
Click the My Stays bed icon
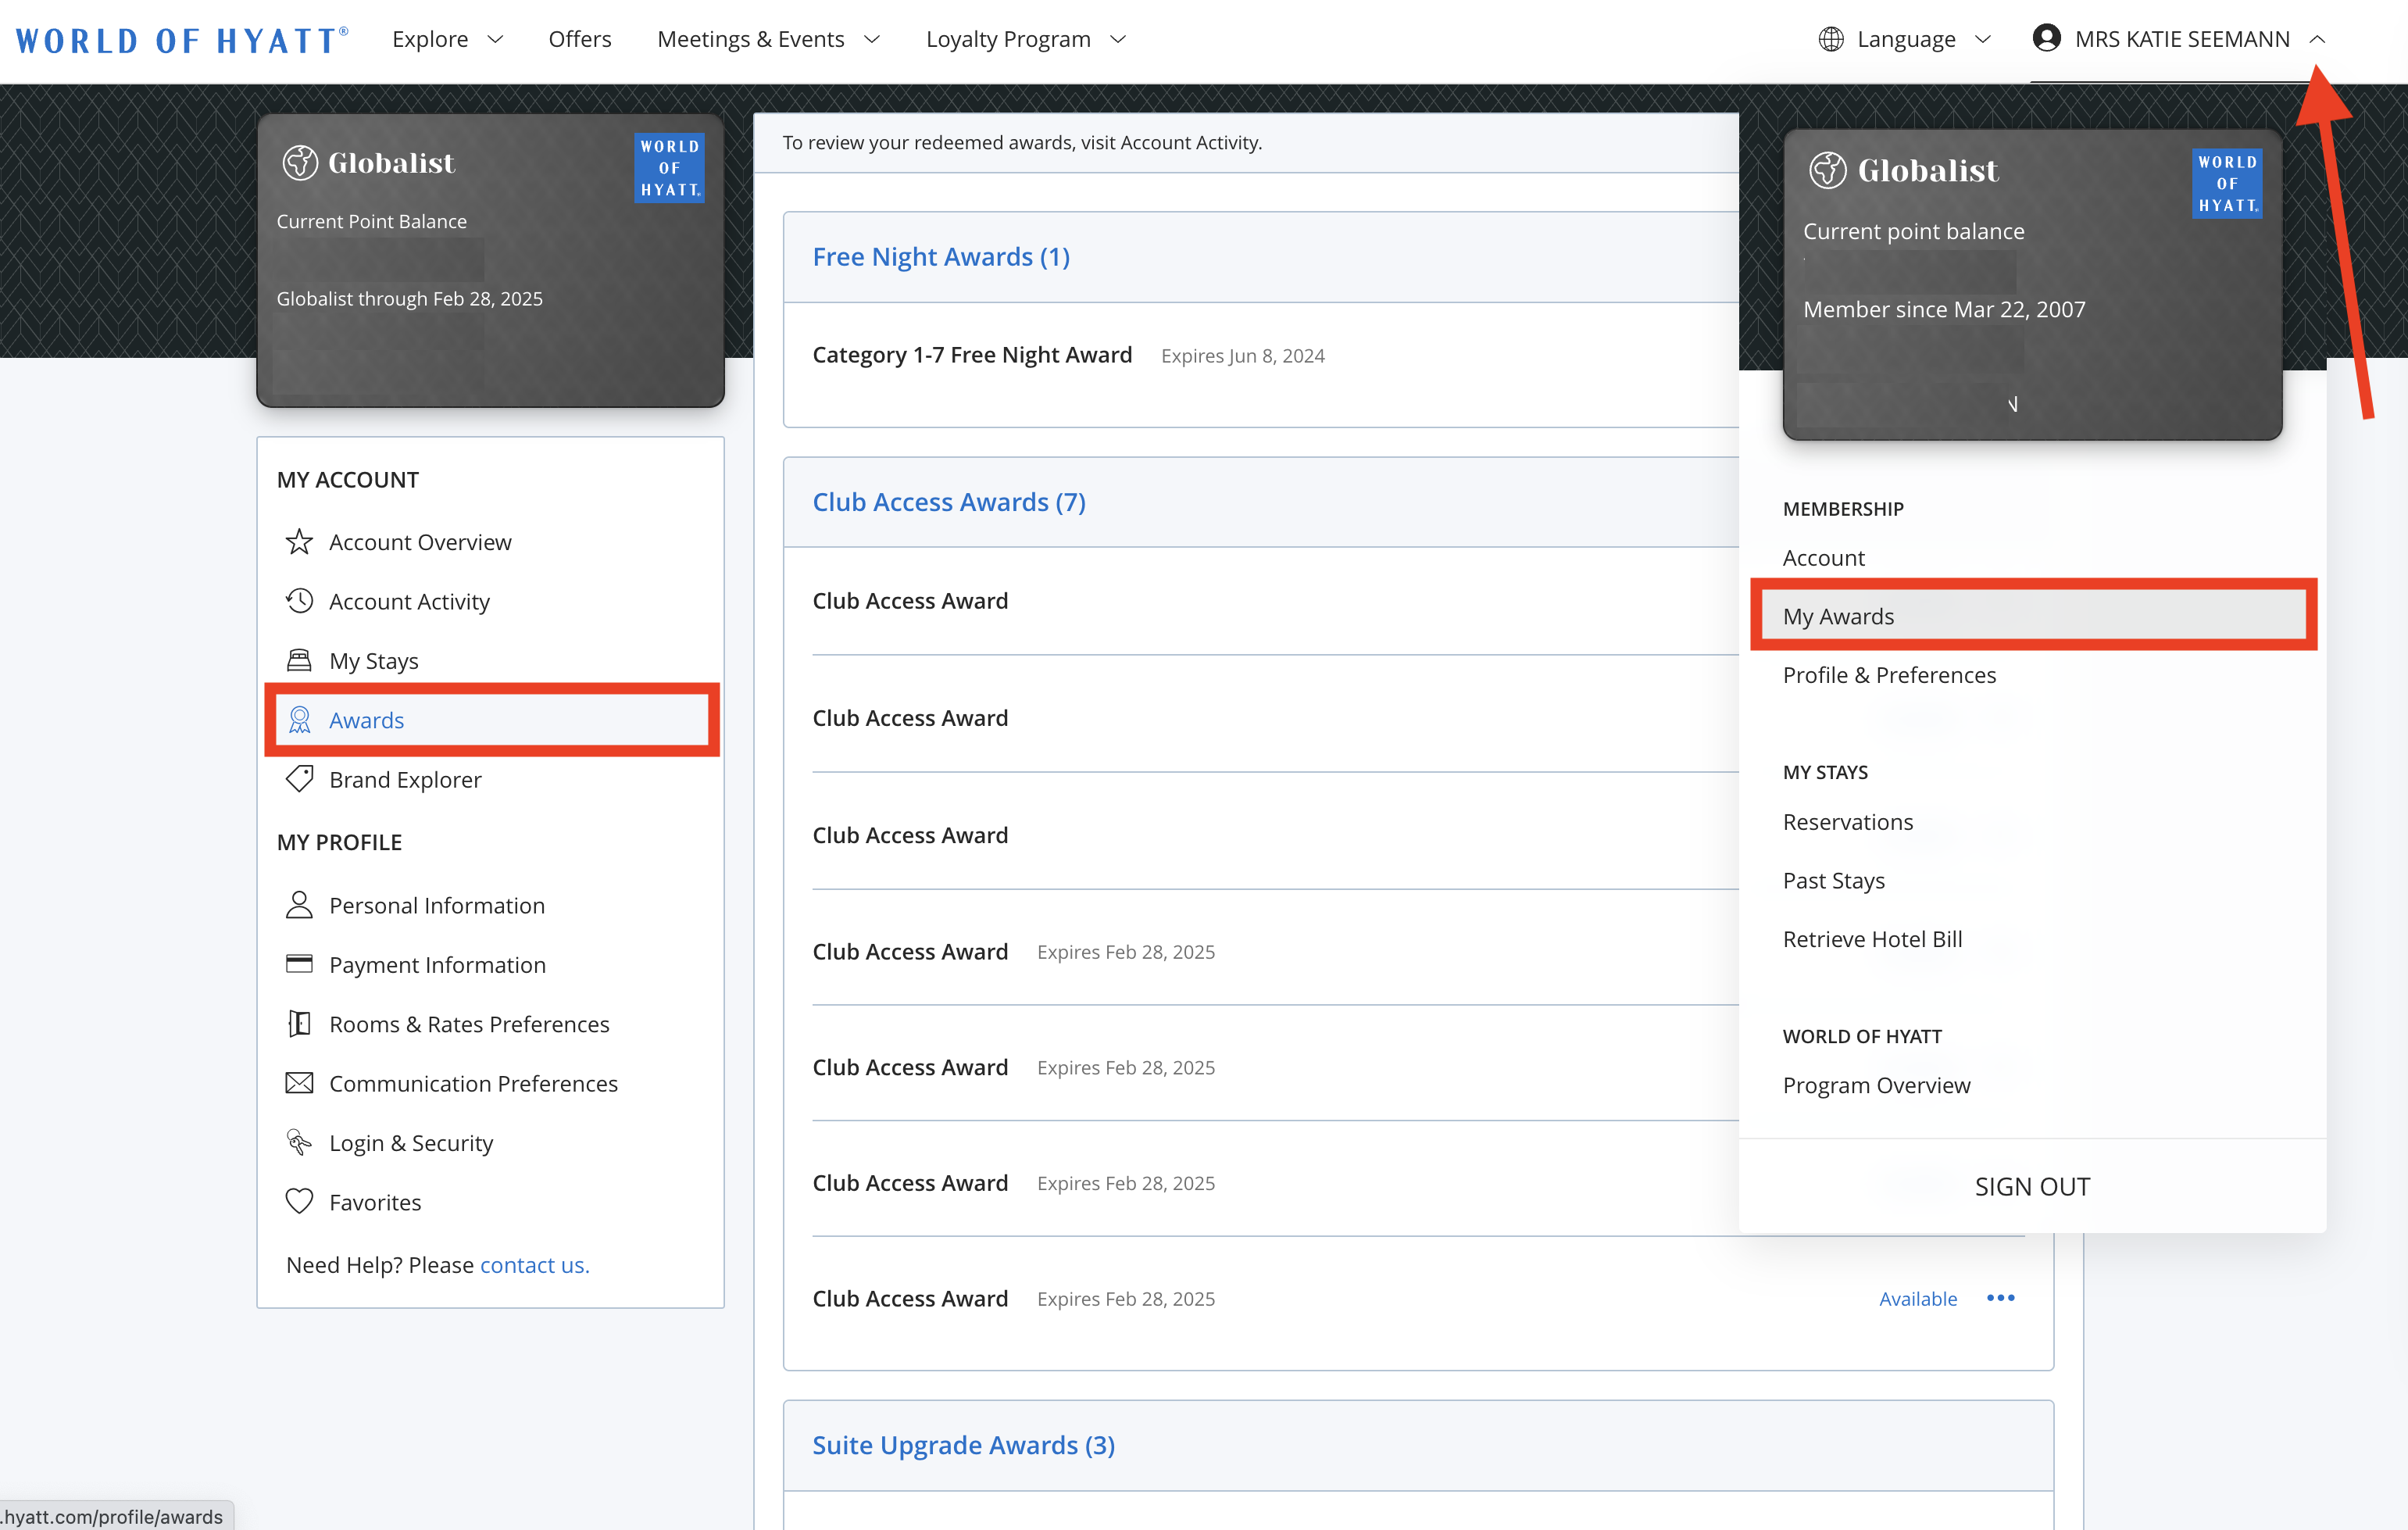point(299,660)
